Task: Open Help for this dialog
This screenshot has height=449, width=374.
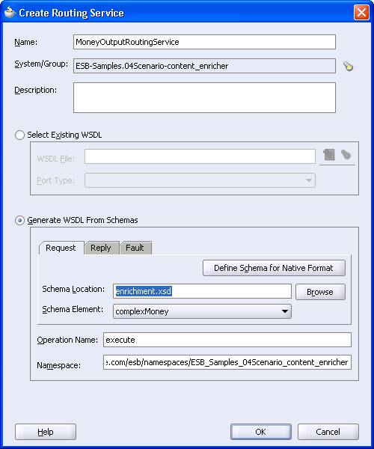Action: pos(46,432)
